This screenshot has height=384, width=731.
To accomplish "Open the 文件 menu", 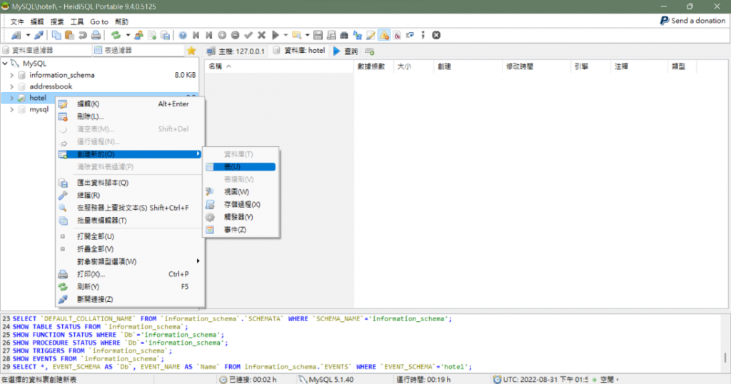I will pyautogui.click(x=17, y=22).
